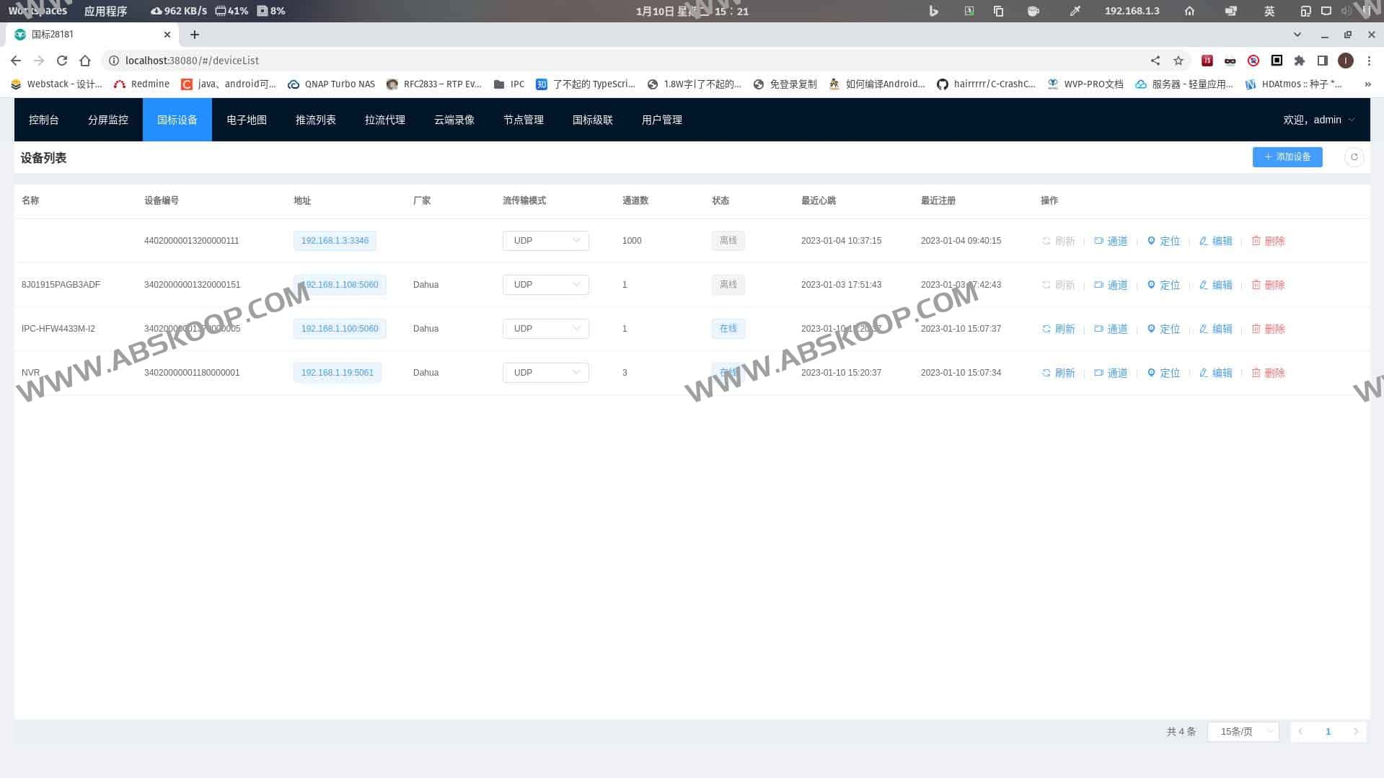The height and width of the screenshot is (778, 1384).
Task: Switch to the 电子地图 tab
Action: pos(247,120)
